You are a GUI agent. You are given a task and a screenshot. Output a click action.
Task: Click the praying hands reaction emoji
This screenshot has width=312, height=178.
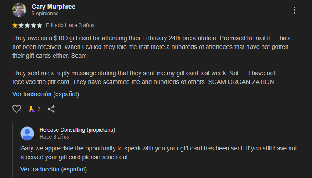click(31, 109)
